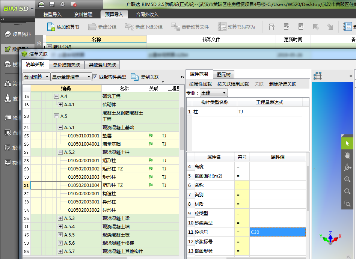Click the zoom window region tool
356x259 pixels.
(347, 204)
